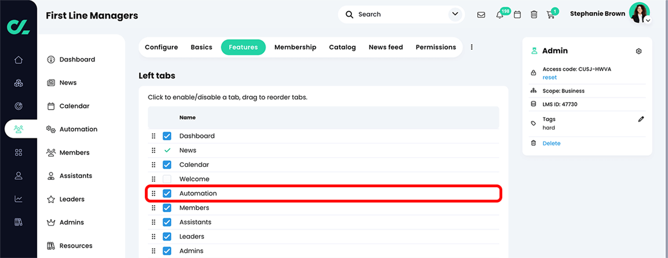Switch to the Membership tab
Viewport: 668px width, 258px height.
(x=295, y=48)
